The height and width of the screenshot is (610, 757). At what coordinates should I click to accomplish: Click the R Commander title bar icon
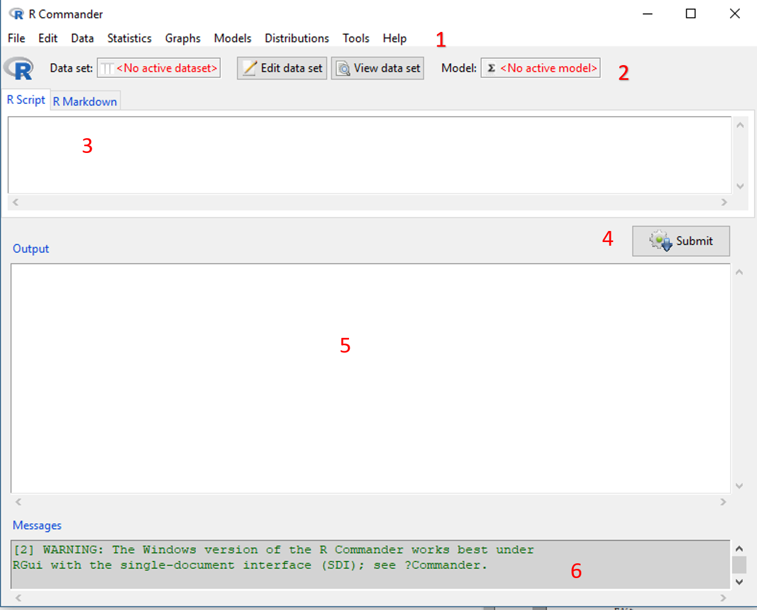click(x=17, y=14)
